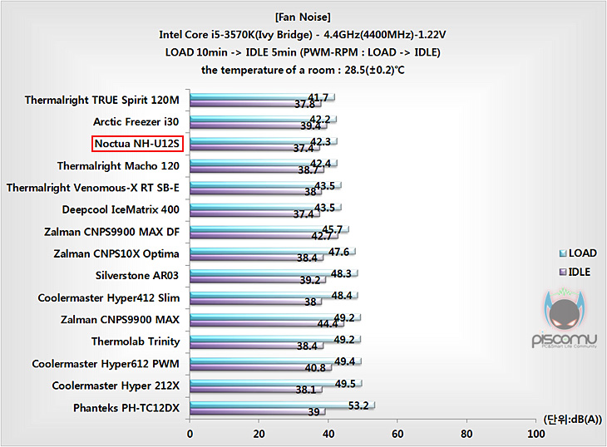The width and height of the screenshot is (607, 447).
Task: Select the Silverstone AR03 label
Action: click(137, 275)
